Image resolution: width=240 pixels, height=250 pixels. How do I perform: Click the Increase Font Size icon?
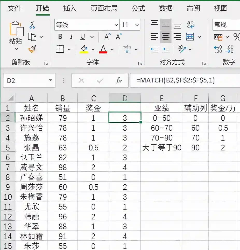(107, 37)
